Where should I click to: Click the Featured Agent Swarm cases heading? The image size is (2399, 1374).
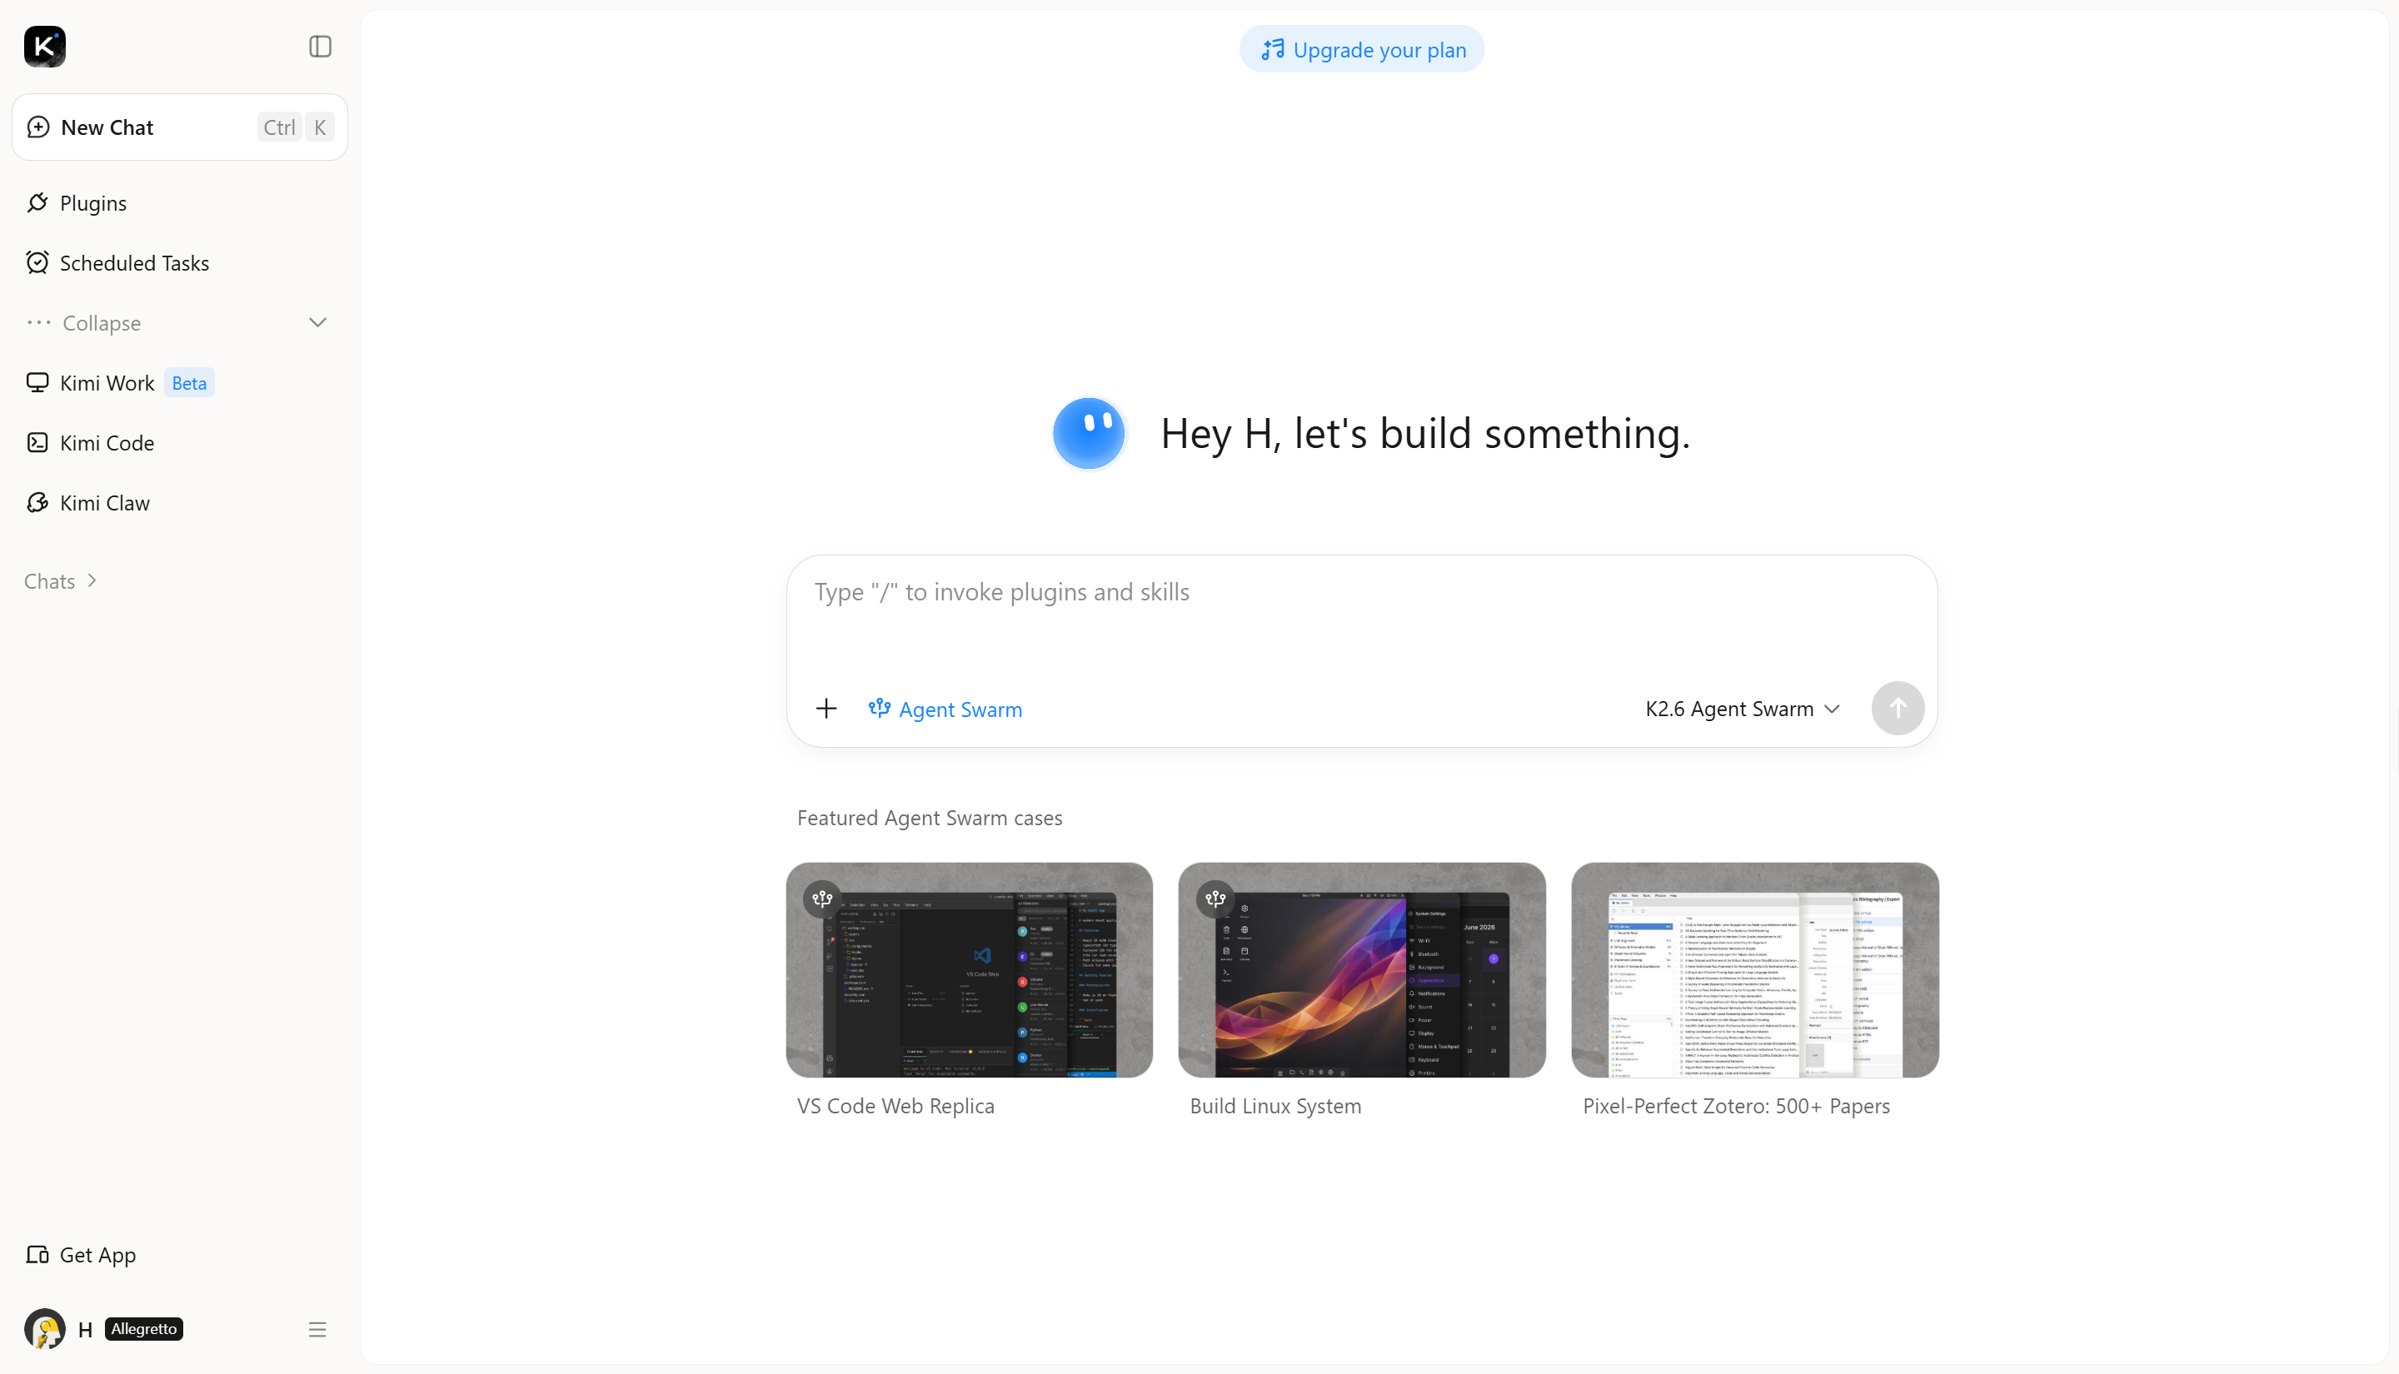point(930,819)
